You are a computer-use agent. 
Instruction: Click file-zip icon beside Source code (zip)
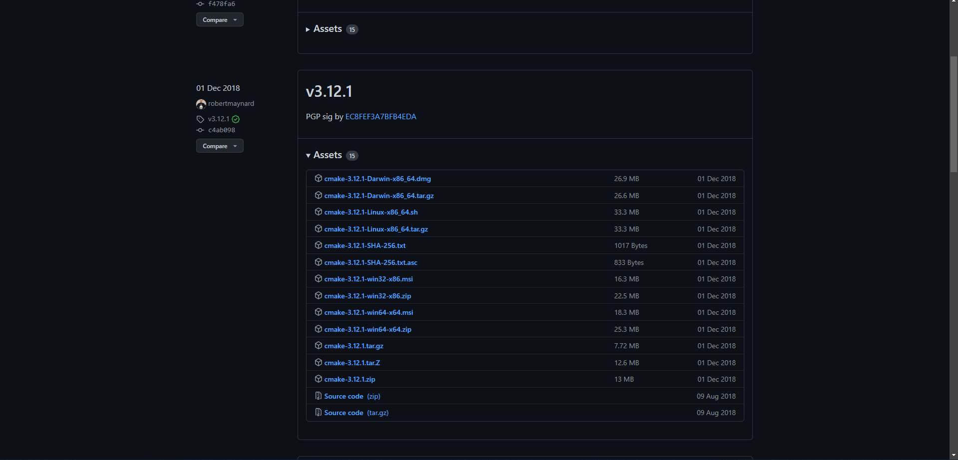click(318, 396)
